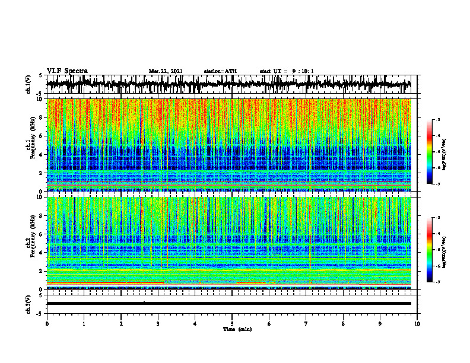Click the "ch.1(V)" waveform axis label

28,84
